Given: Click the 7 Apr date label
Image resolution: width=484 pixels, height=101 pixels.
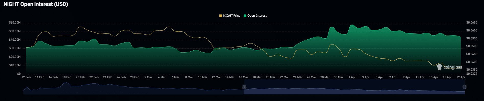Looking at the screenshot, I should point(393,77).
